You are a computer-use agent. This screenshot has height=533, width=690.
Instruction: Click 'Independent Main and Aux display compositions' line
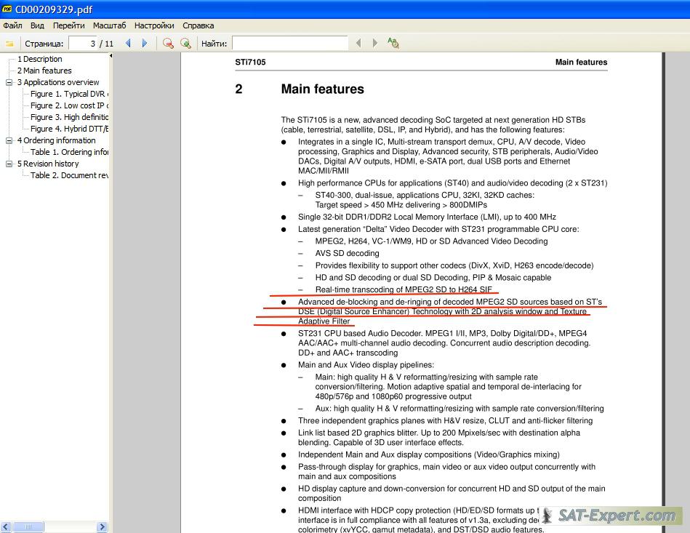[x=428, y=454]
